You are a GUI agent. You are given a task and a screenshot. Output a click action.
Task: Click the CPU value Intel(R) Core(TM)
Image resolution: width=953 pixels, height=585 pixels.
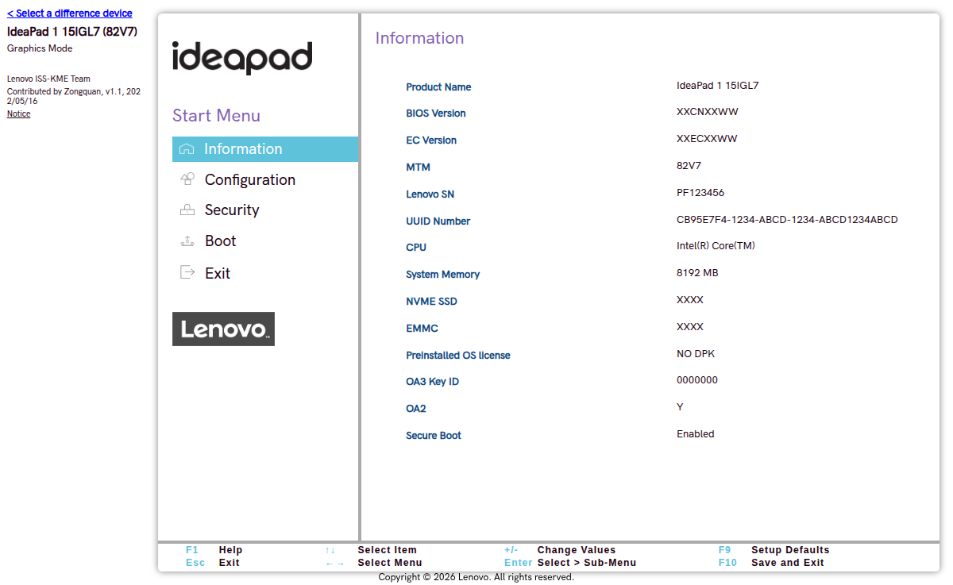(716, 246)
